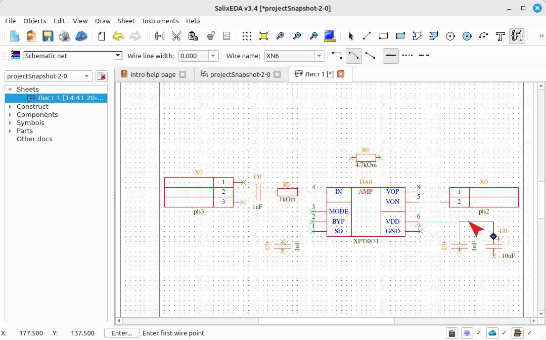Open the projectSnapshot-2-0 project dropdown
The width and height of the screenshot is (546, 340).
click(48, 76)
